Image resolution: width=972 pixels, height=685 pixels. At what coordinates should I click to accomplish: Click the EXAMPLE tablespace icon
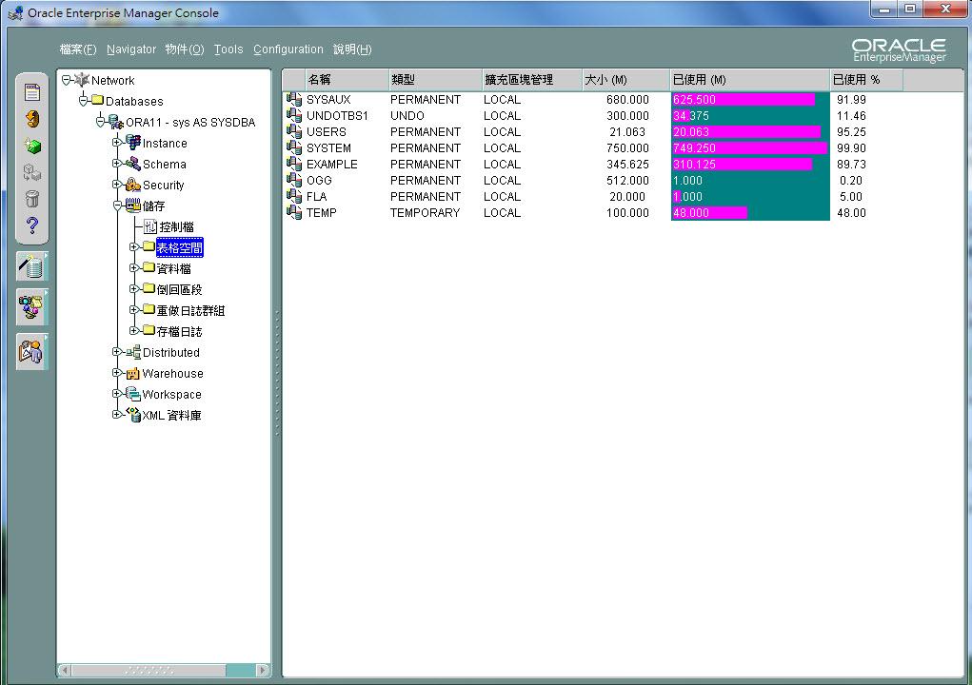pos(294,164)
